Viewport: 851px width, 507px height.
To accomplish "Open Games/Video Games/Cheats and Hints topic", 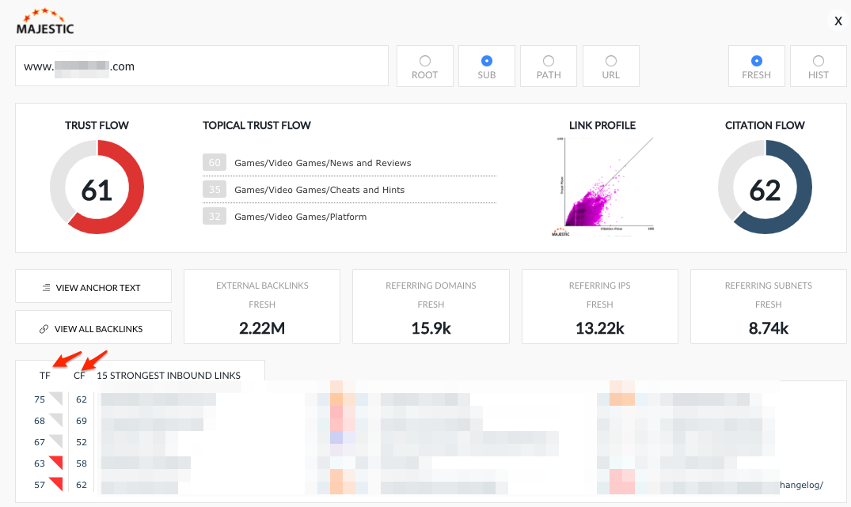I will click(x=319, y=190).
